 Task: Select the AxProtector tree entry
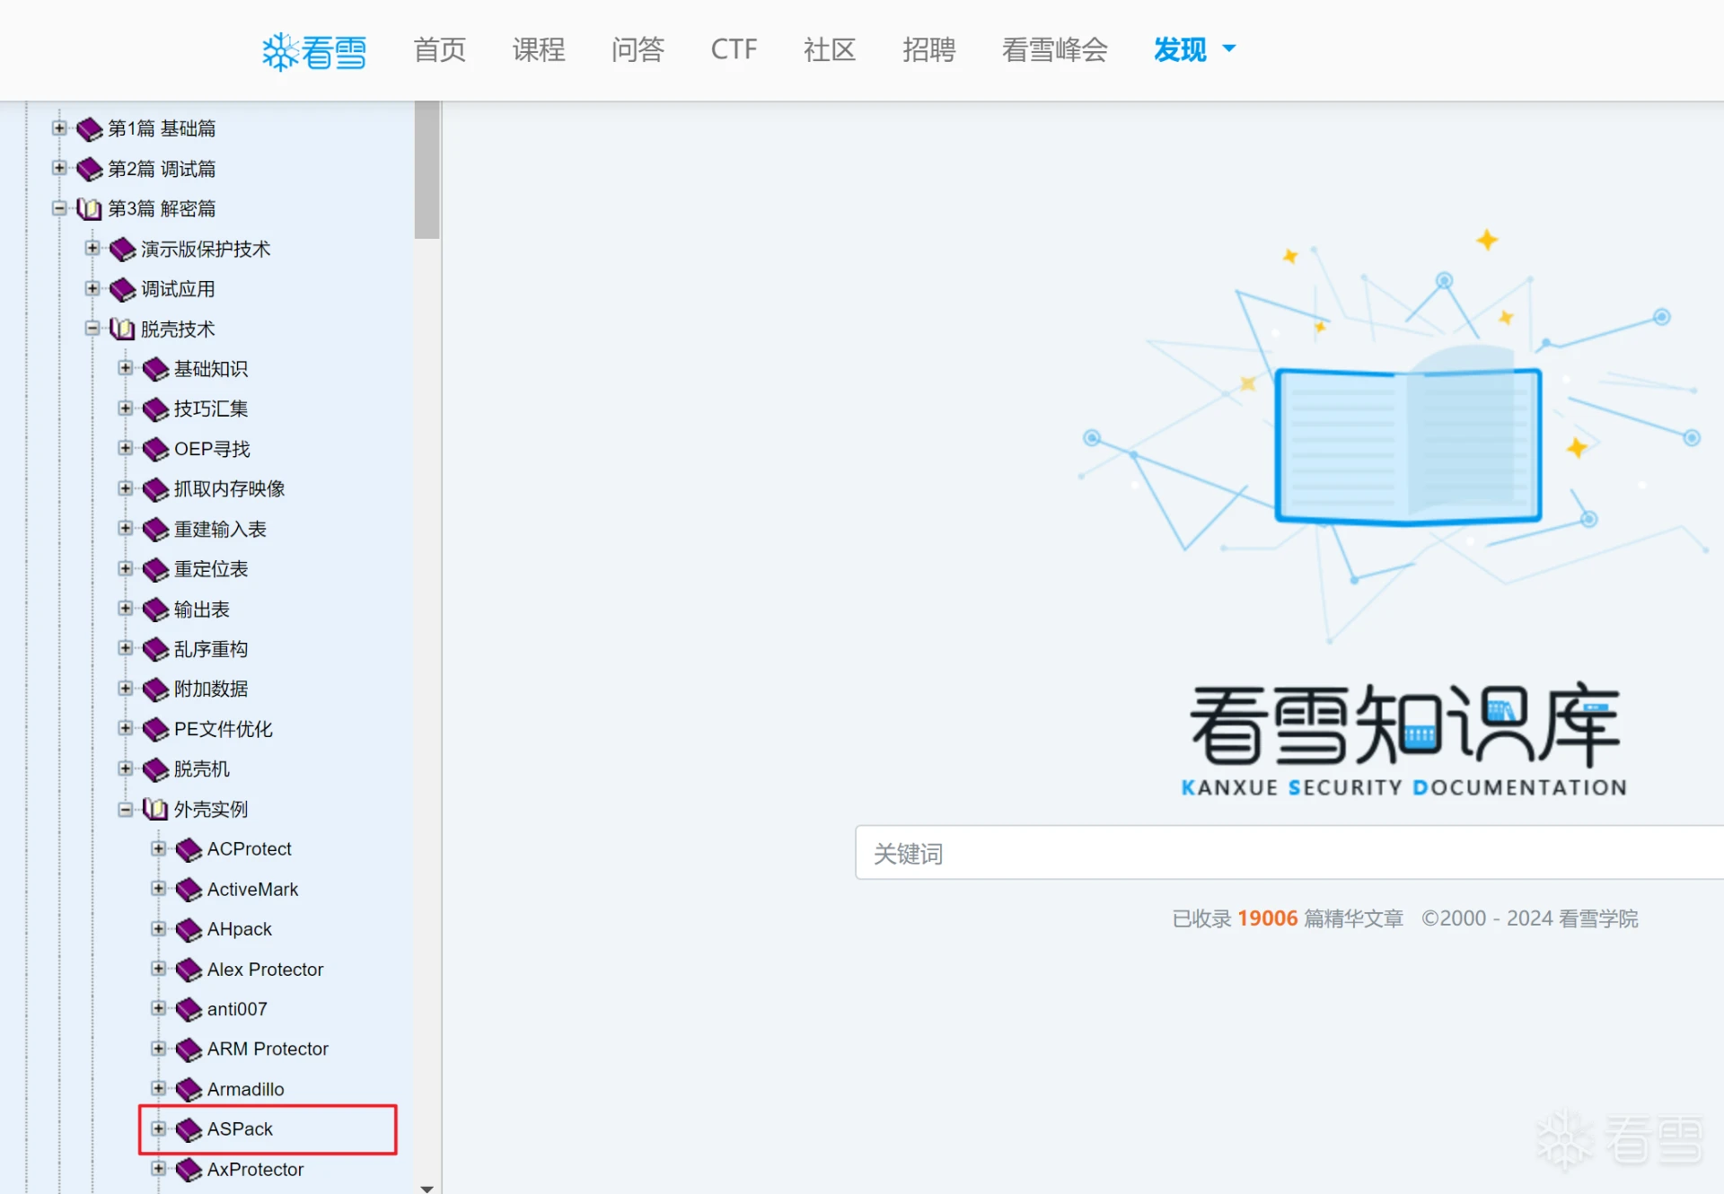255,1170
